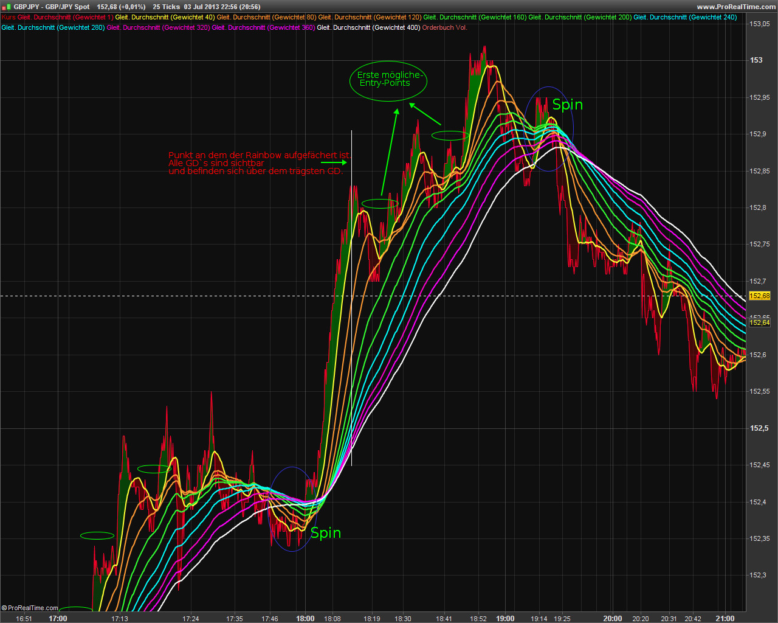The image size is (778, 623).
Task: Select the green Gewichtet 160 moving average legend
Action: tap(475, 18)
